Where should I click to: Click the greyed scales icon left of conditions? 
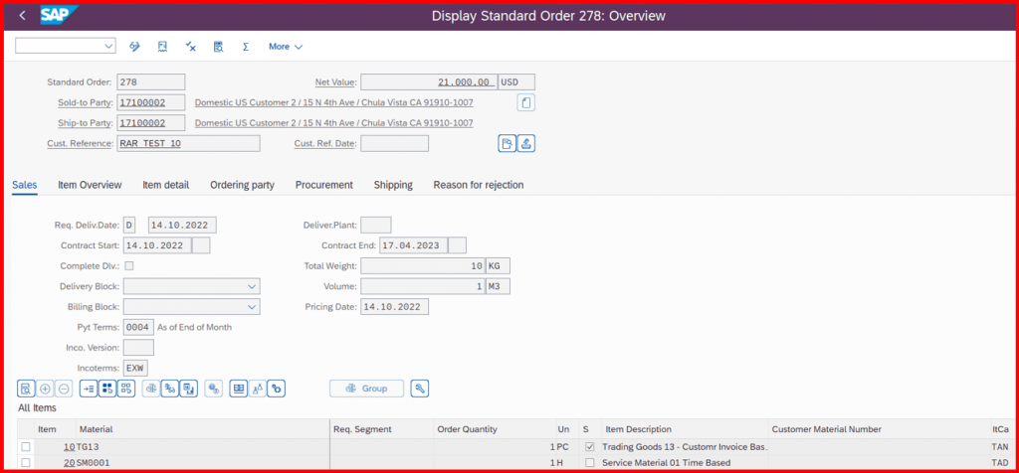[151, 389]
